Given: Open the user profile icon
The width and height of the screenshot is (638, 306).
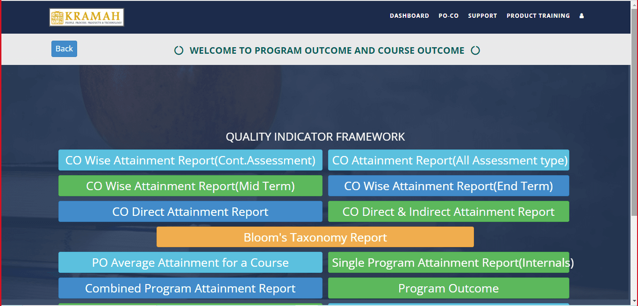Looking at the screenshot, I should point(581,16).
